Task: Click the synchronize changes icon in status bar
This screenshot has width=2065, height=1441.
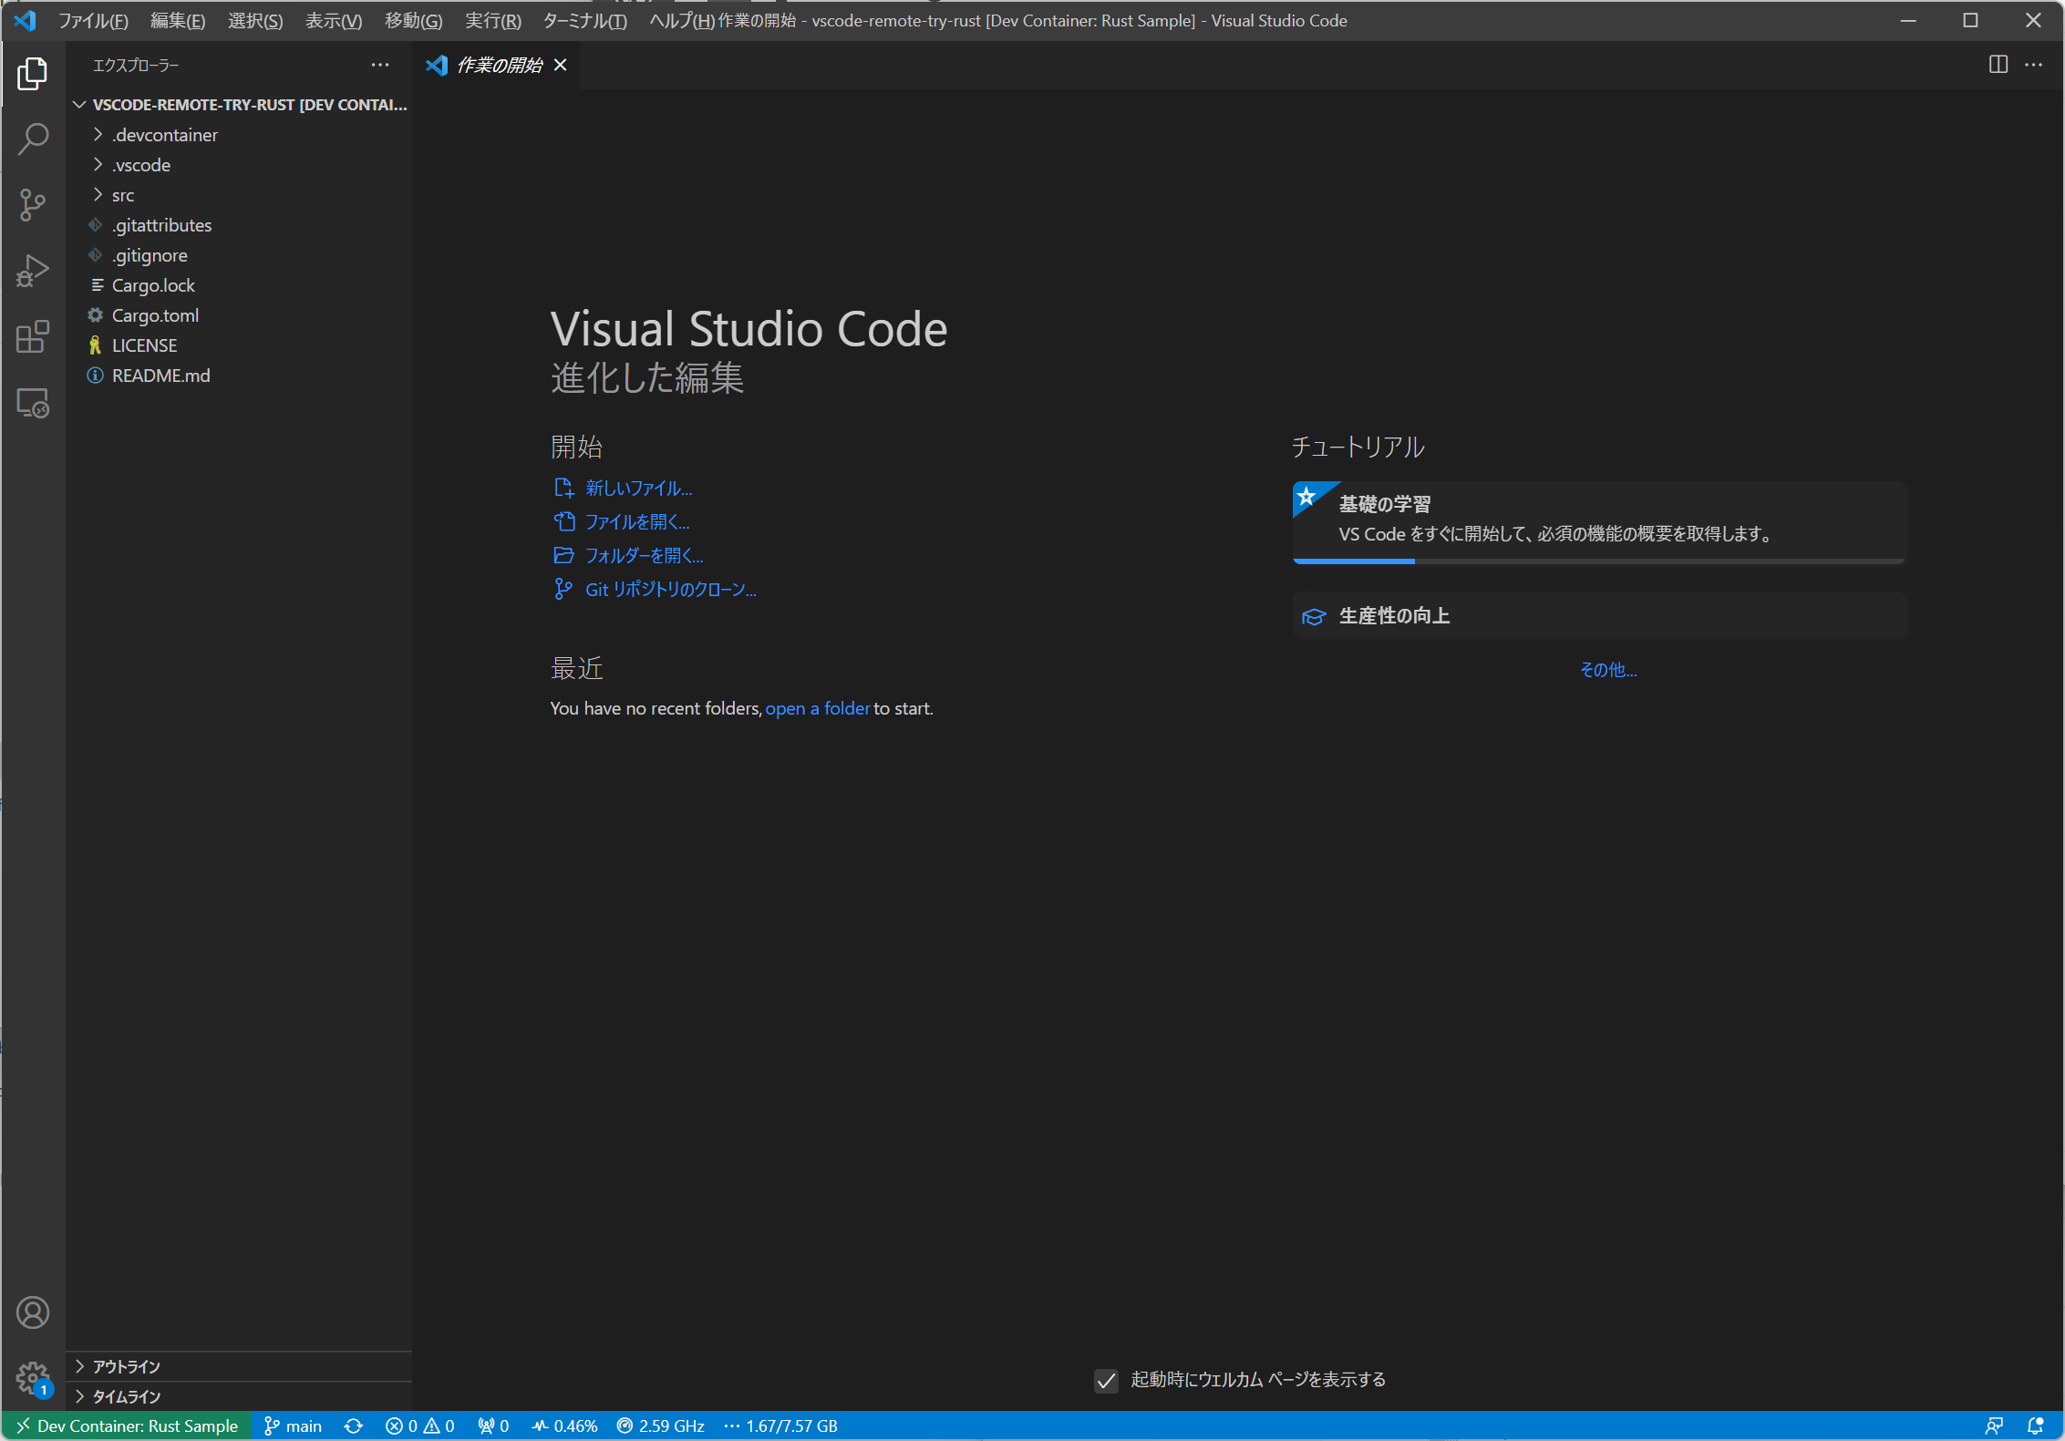Action: point(354,1426)
